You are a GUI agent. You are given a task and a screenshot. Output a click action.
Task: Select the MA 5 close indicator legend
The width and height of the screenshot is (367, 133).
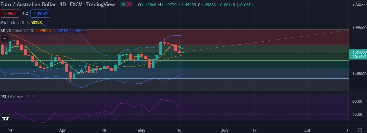[x=13, y=23]
